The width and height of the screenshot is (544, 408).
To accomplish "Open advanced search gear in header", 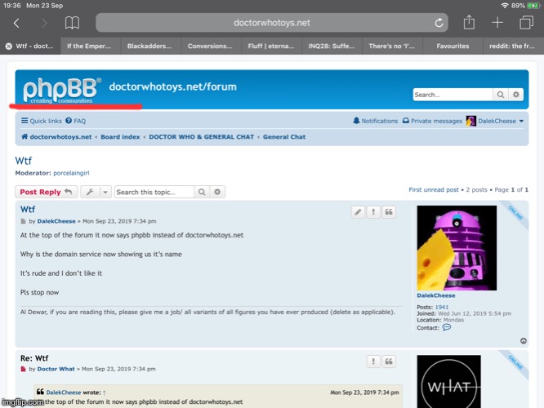I will point(516,95).
